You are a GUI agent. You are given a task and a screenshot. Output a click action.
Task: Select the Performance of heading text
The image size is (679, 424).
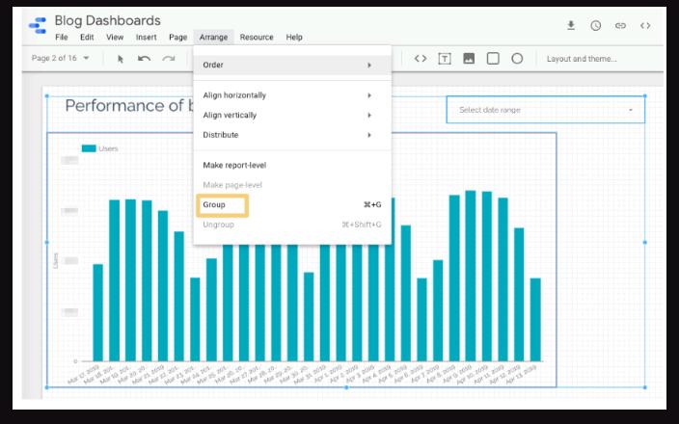(x=129, y=106)
